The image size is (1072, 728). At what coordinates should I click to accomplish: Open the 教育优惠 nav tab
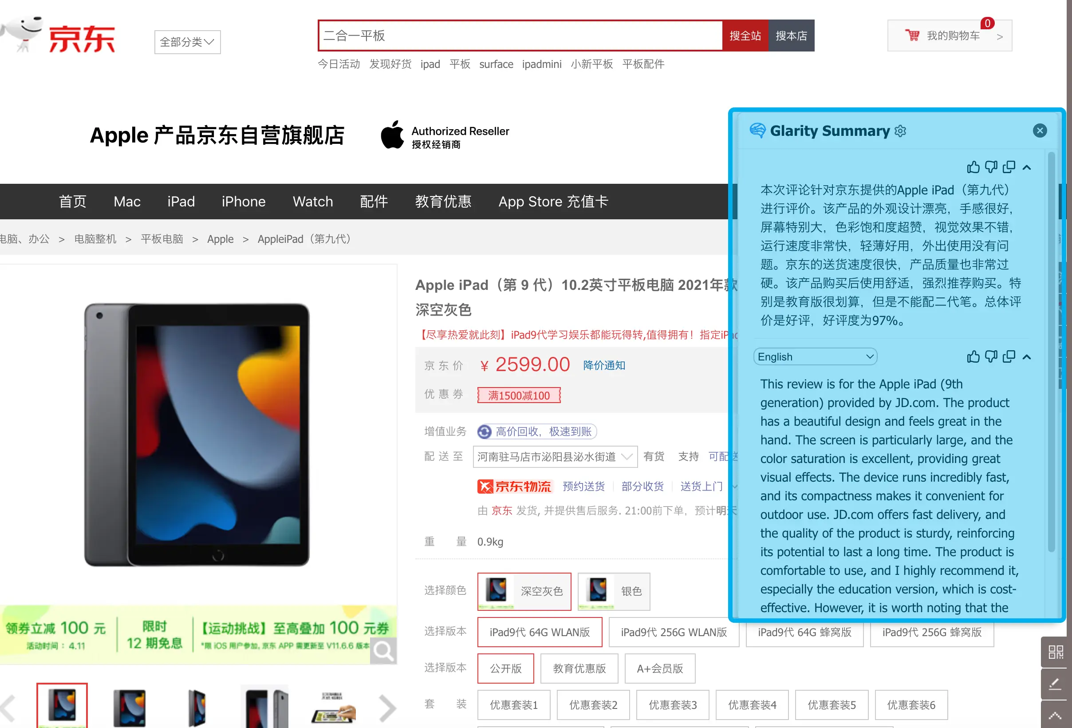[443, 202]
